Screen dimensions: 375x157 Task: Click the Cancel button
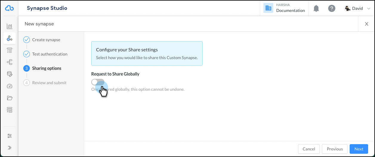tap(309, 149)
